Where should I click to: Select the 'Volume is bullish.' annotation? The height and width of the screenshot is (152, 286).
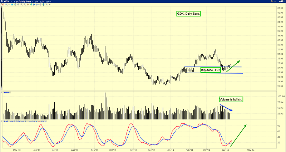230,99
